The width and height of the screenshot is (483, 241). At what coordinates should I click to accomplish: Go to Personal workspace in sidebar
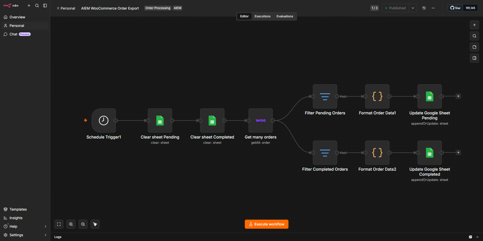pyautogui.click(x=25, y=26)
